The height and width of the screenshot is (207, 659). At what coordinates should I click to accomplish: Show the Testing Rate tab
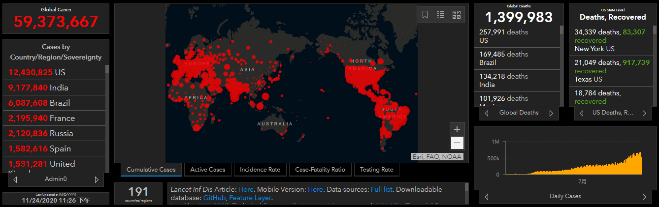click(376, 170)
